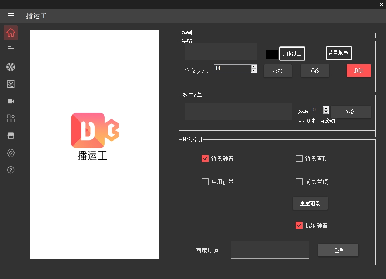Uncheck the 背景静音 checkbox

point(205,158)
